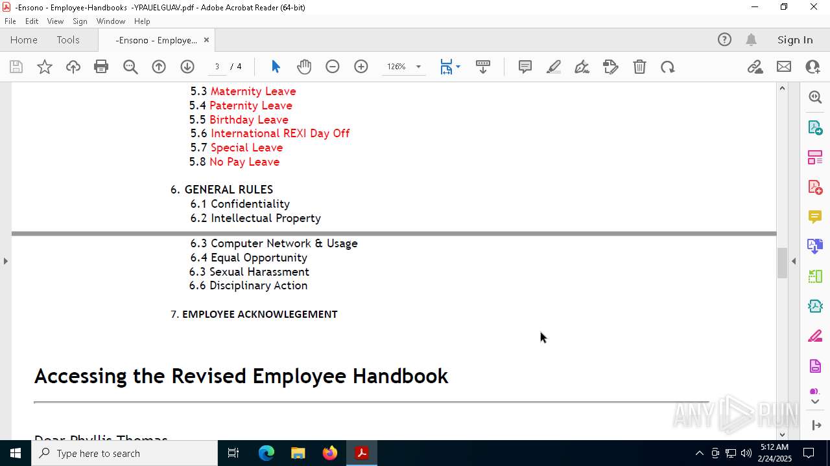This screenshot has height=466, width=830.
Task: Send the file by email
Action: coord(784,67)
